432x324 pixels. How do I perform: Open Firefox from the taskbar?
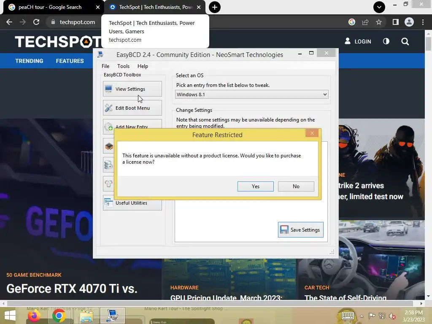(34, 316)
